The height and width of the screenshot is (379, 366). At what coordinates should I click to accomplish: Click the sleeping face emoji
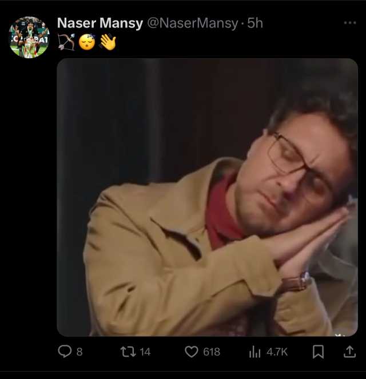(x=87, y=42)
